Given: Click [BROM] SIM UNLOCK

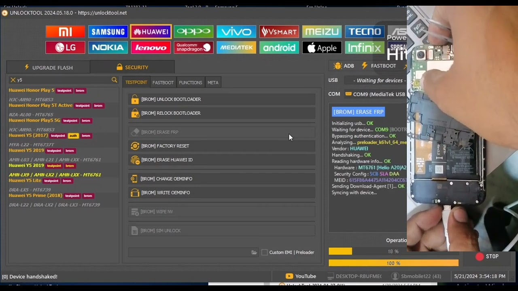Looking at the screenshot, I should click(222, 230).
